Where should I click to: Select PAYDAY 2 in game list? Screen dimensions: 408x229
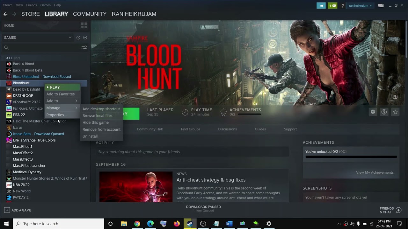tap(21, 198)
